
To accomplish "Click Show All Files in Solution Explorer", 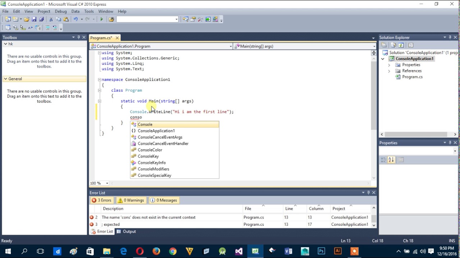I will pos(394,45).
